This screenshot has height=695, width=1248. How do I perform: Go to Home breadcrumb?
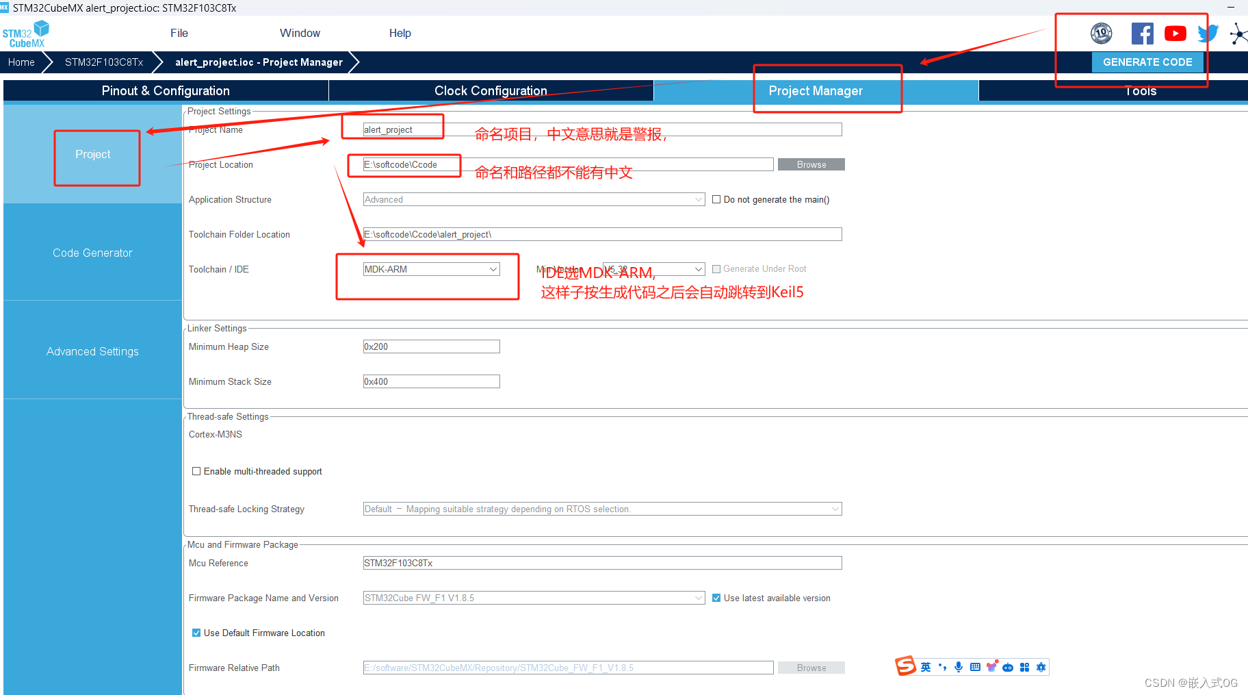21,62
